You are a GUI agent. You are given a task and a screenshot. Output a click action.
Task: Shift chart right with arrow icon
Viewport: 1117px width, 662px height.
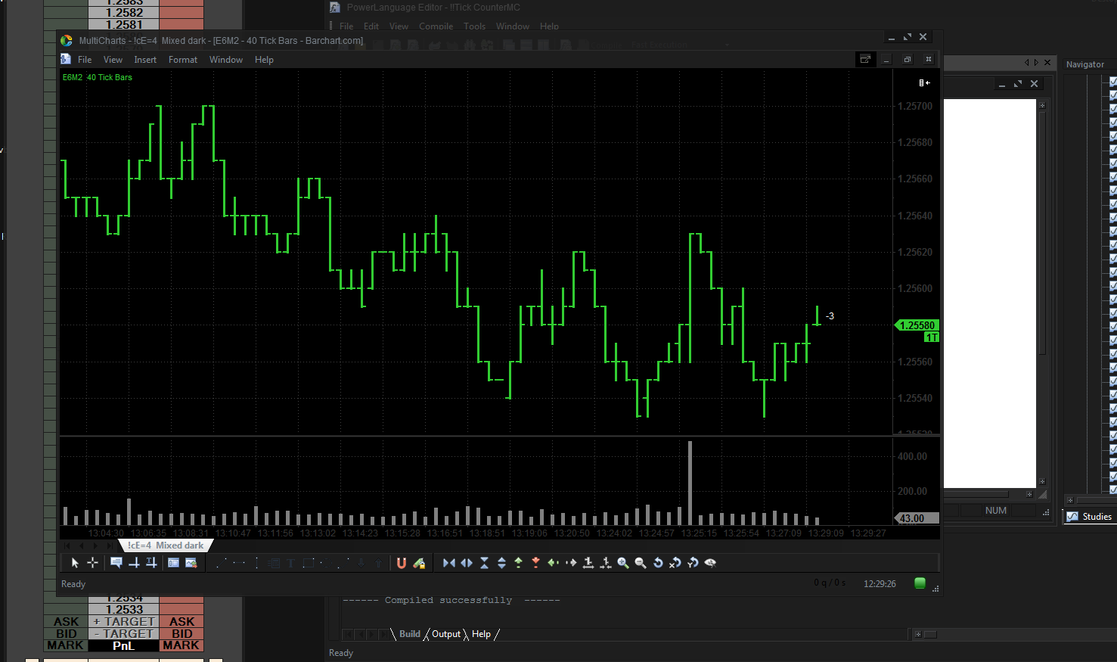[x=571, y=563]
